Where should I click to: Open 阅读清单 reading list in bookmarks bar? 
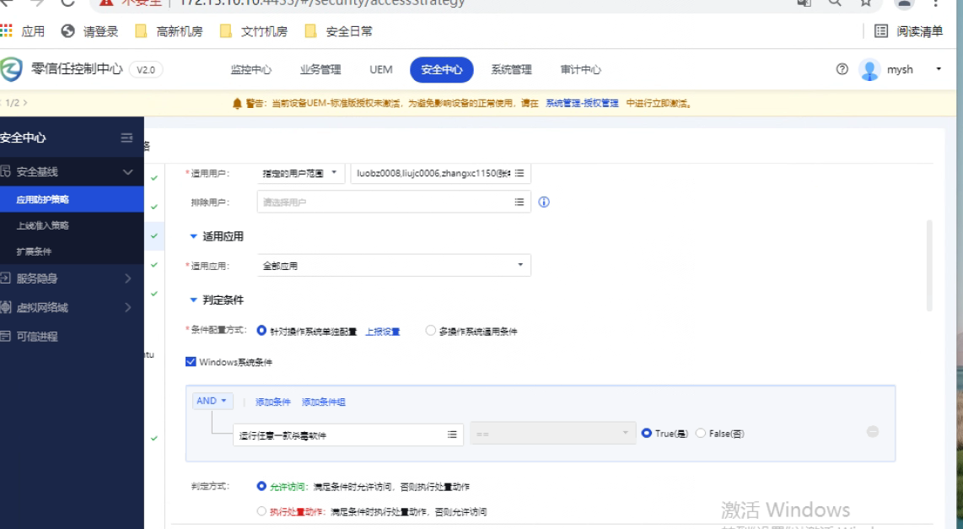tap(909, 32)
